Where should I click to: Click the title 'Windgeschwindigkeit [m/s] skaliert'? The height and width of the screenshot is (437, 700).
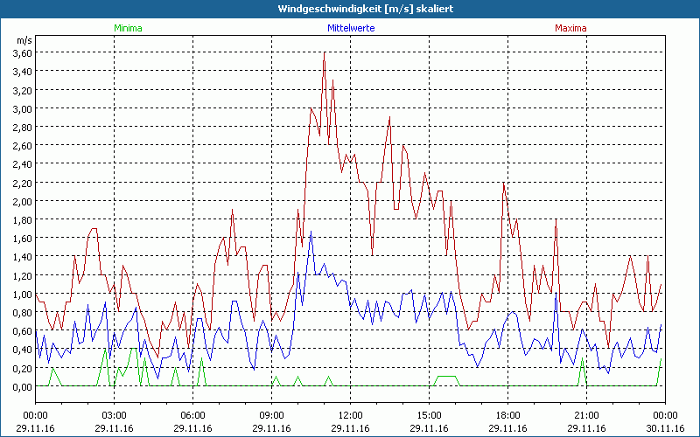[x=365, y=9]
